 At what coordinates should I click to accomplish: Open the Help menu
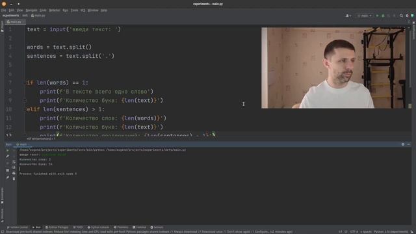pos(104,10)
